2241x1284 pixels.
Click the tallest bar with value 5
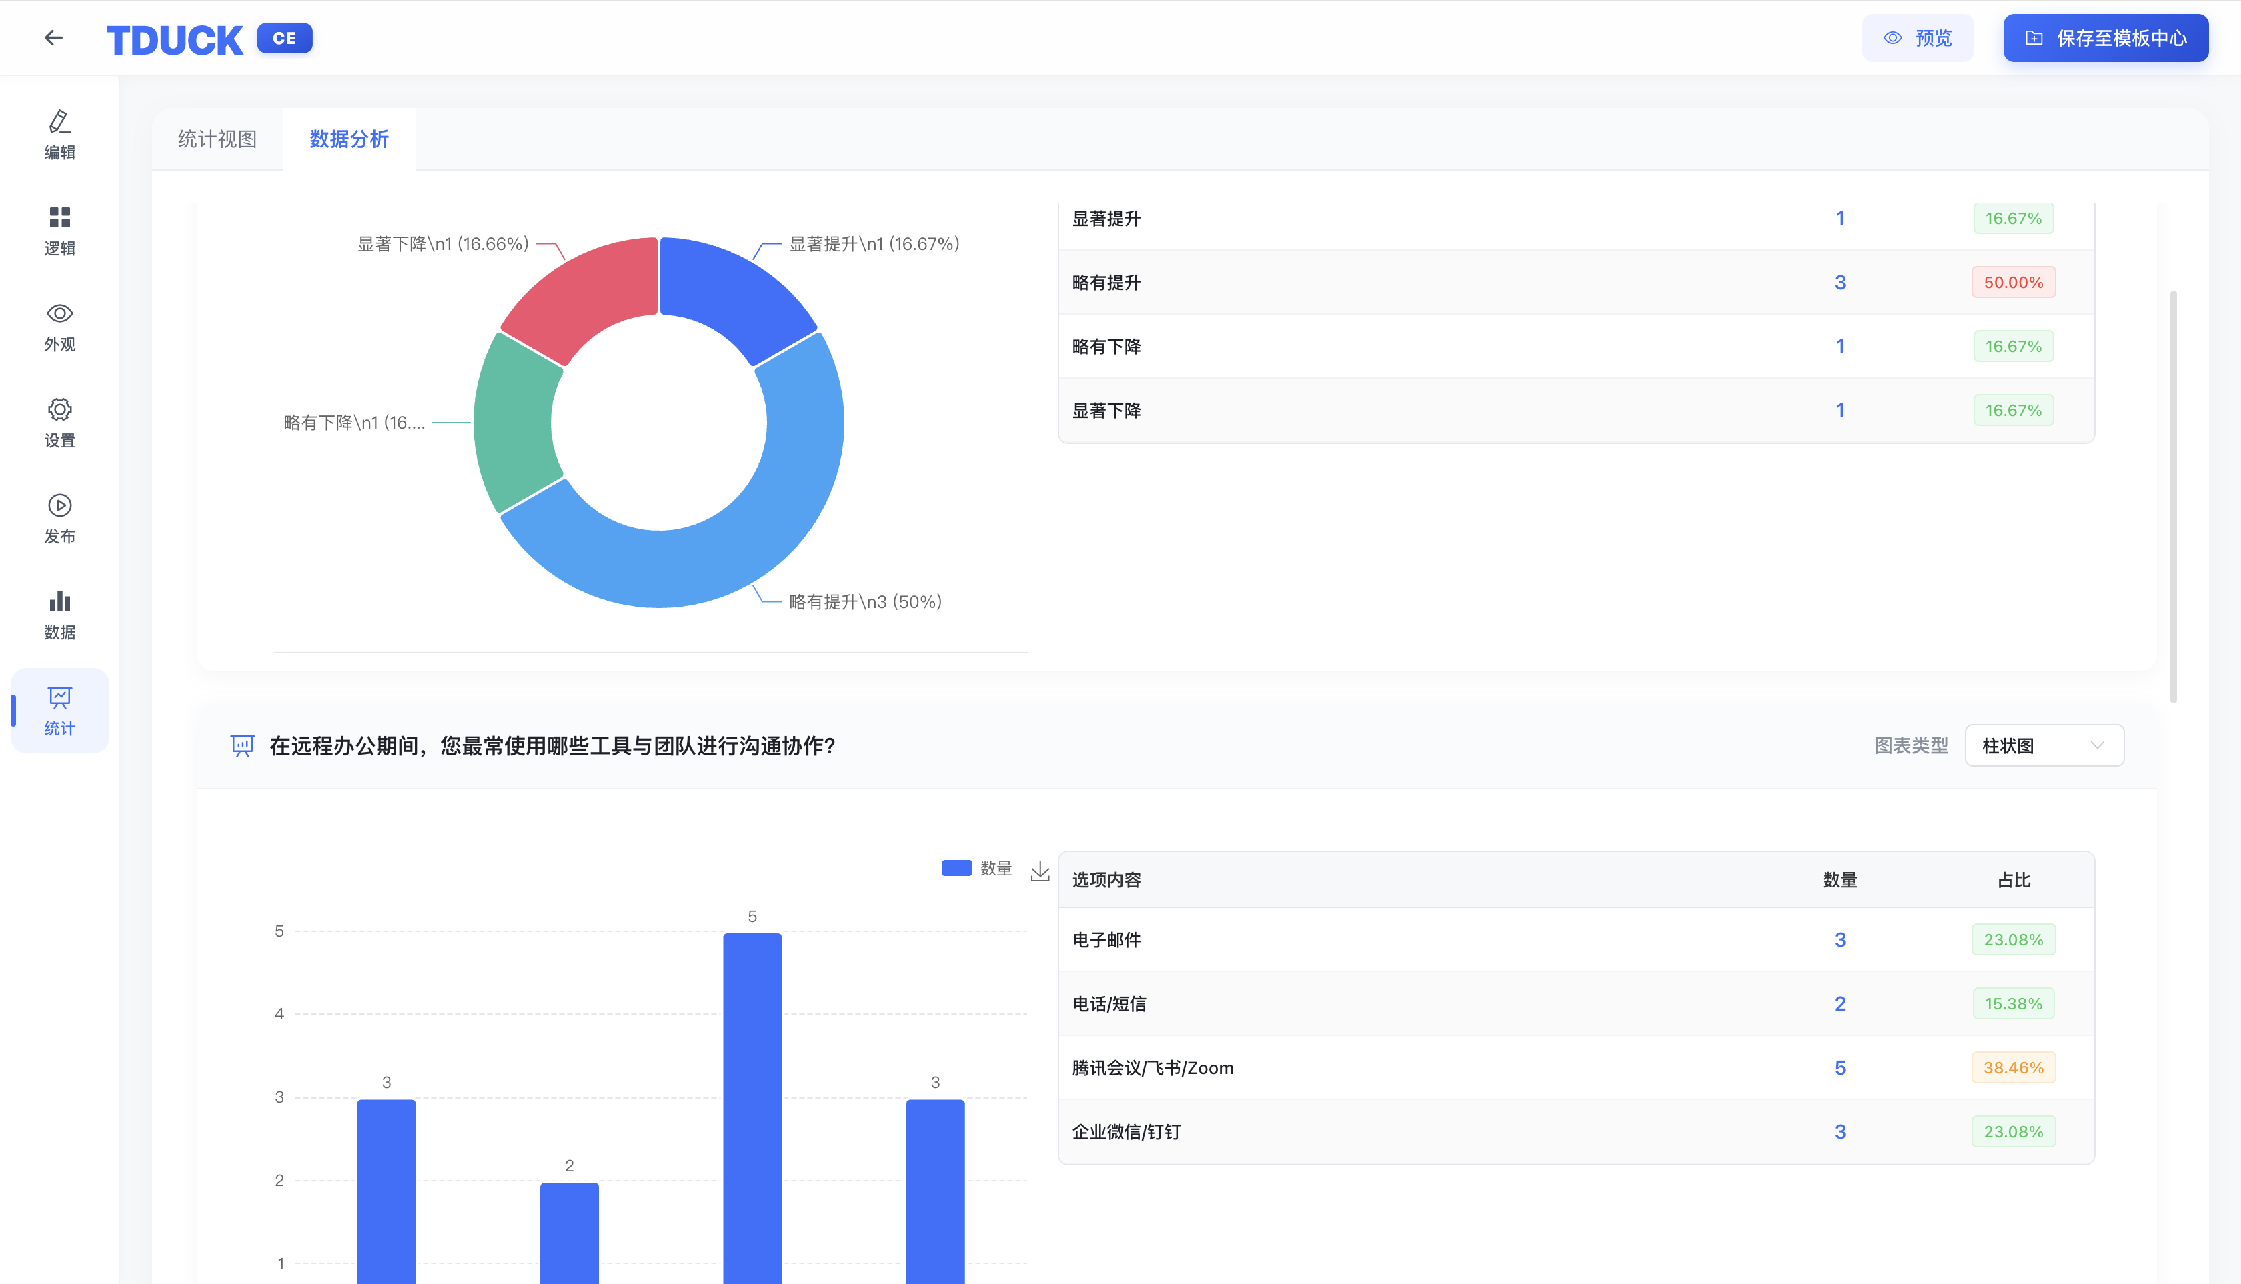coord(752,1107)
